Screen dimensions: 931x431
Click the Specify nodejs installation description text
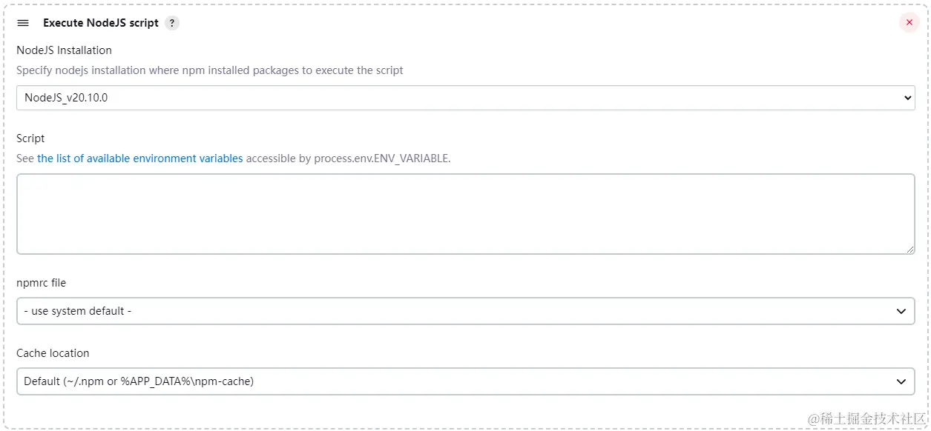[x=210, y=70]
